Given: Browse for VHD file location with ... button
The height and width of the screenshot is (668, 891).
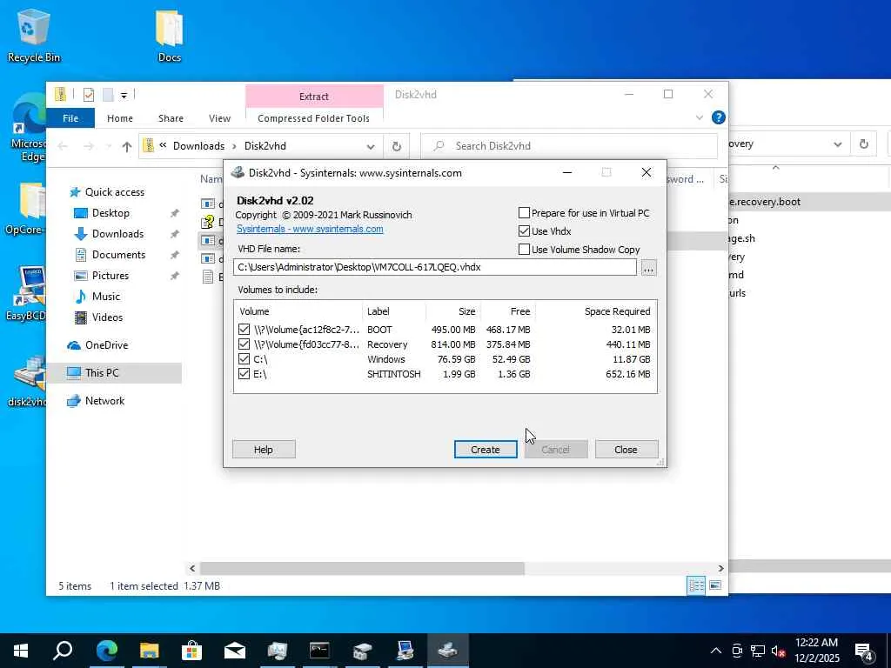Looking at the screenshot, I should click(648, 268).
